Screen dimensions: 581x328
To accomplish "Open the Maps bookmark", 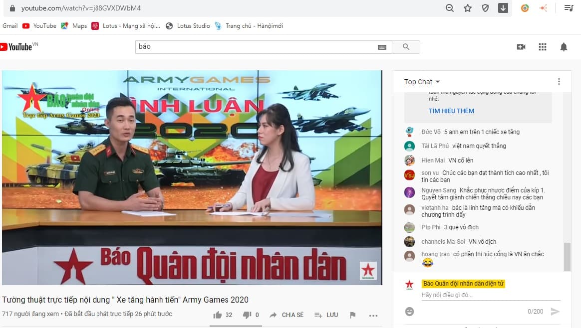I will [x=74, y=26].
